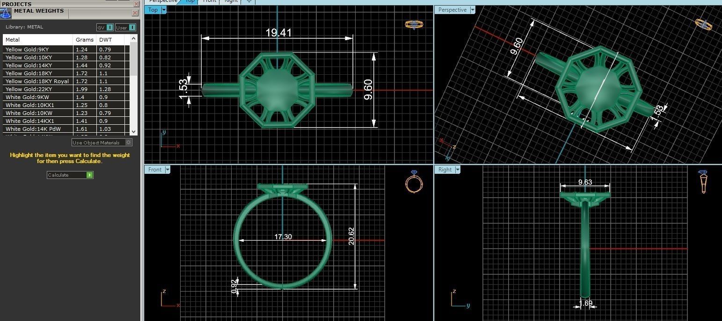The width and height of the screenshot is (722, 321).
Task: Switch to the Front tab at top
Action: coord(209,1)
